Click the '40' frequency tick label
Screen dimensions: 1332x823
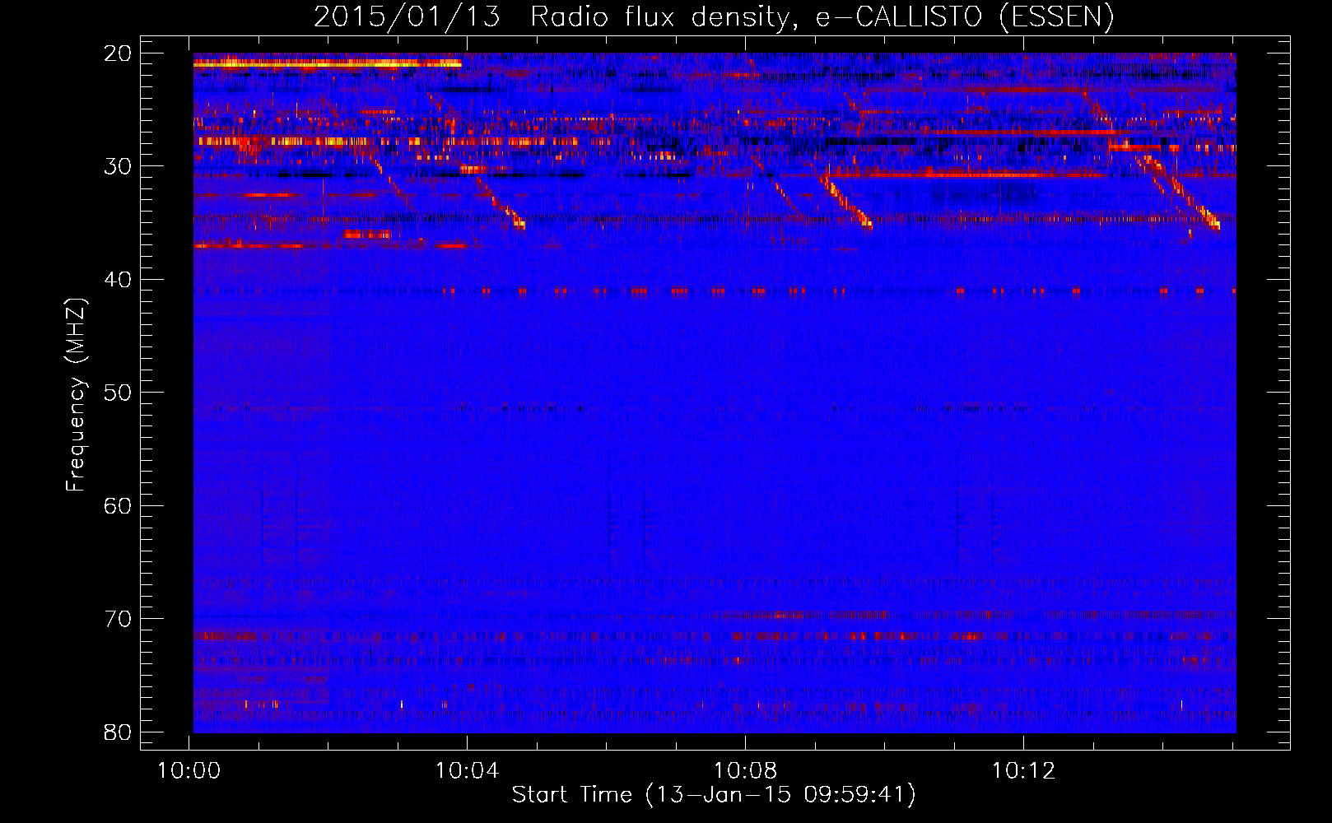click(x=118, y=280)
